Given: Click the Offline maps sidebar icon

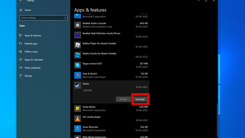Looking at the screenshot, I should [x=21, y=52].
